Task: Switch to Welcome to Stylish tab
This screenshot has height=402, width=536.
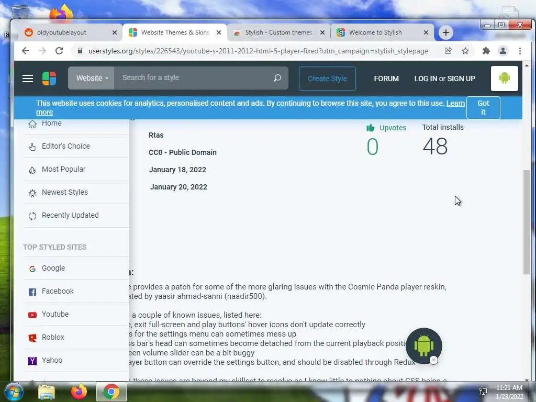Action: click(382, 32)
